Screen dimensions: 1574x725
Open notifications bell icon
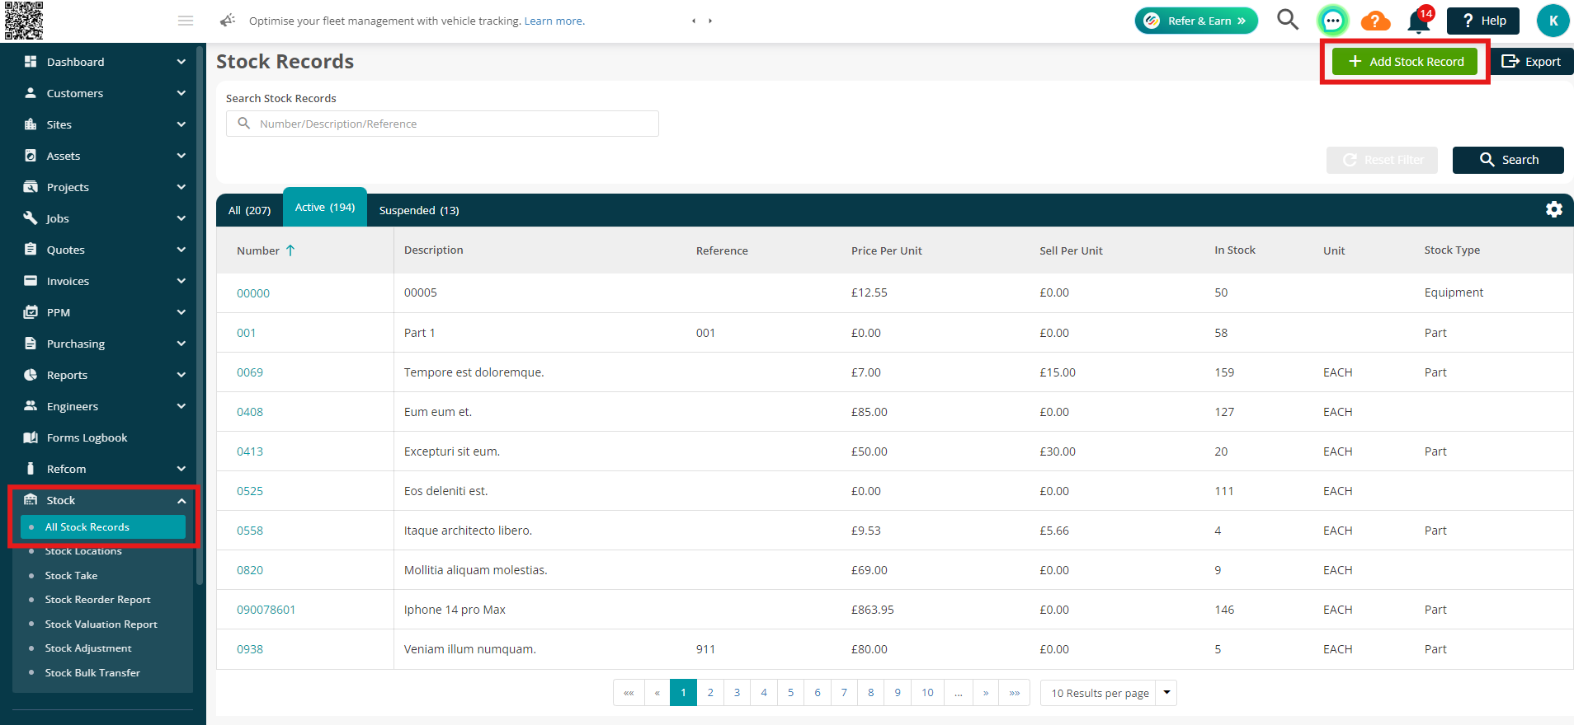[1419, 21]
